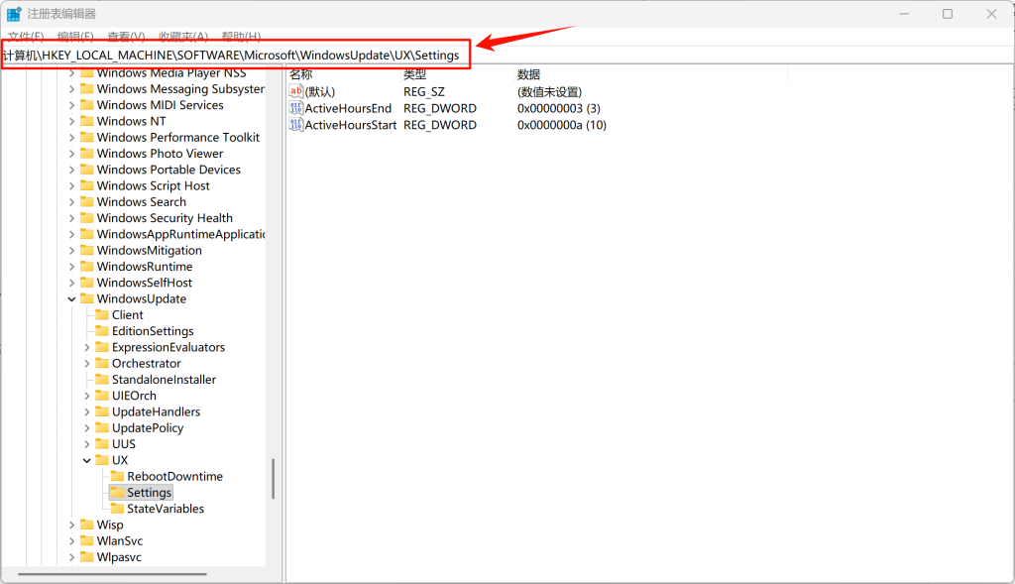This screenshot has height=584, width=1015.
Task: Open the 文件(F) menu
Action: point(26,37)
